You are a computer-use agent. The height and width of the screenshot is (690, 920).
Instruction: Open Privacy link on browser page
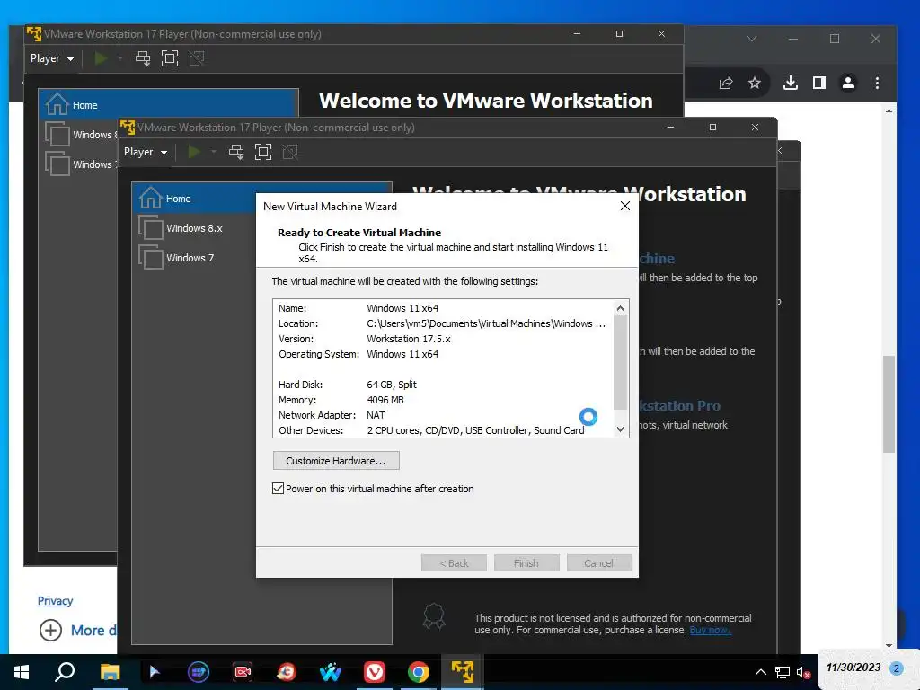click(55, 601)
